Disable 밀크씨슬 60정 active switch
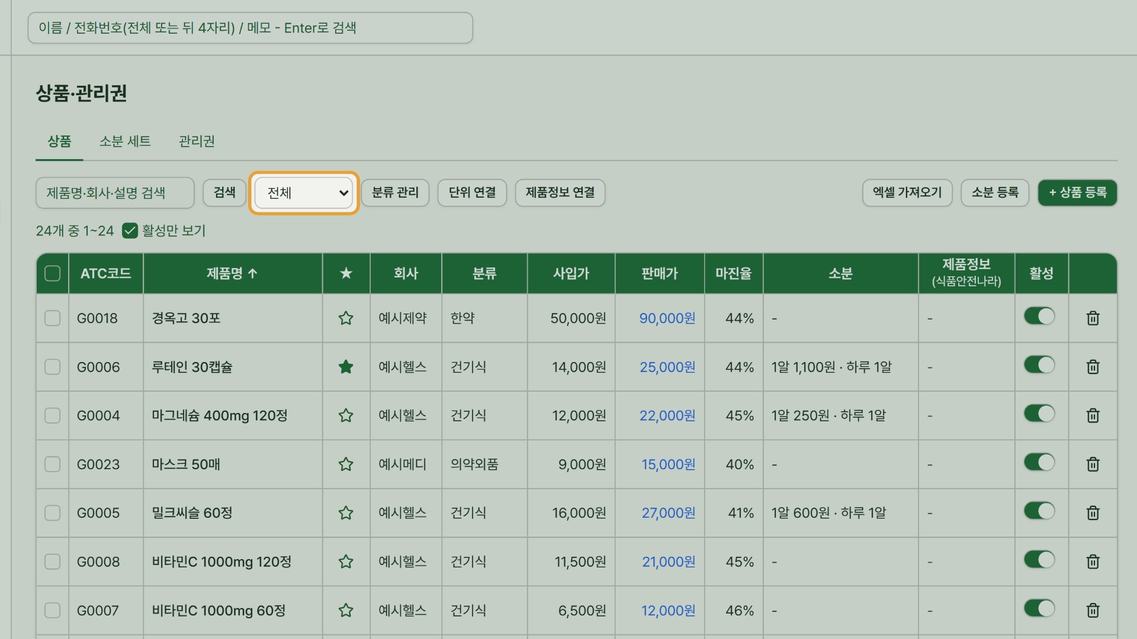 (1040, 511)
